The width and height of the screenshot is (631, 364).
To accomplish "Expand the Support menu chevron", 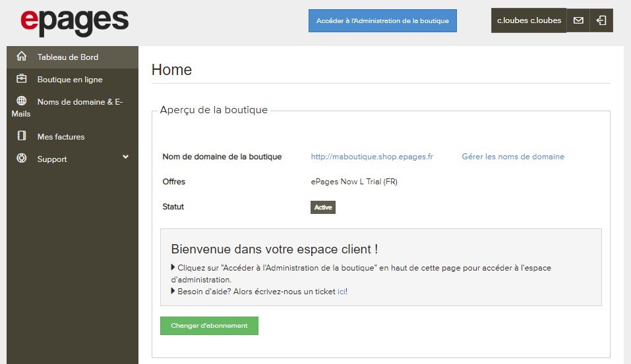I will [125, 157].
